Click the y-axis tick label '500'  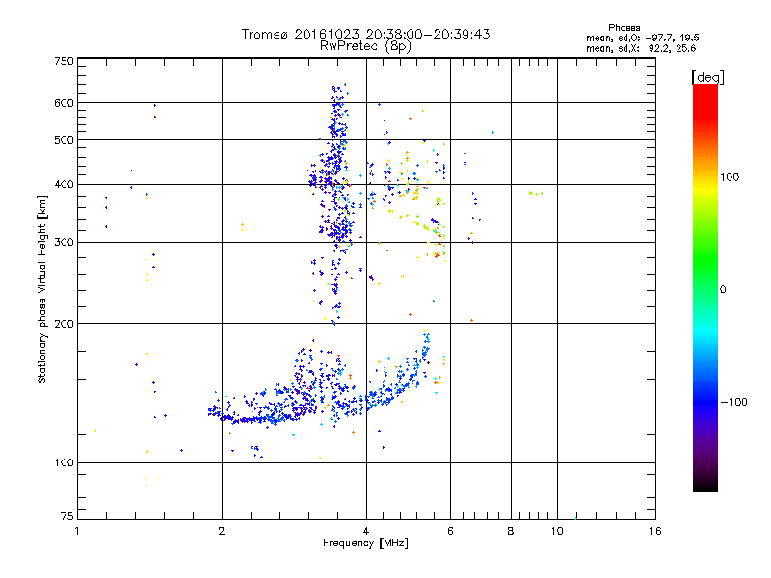coord(64,140)
